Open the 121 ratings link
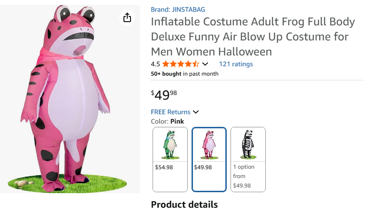Screen dimensions: 369x211 tap(236, 64)
